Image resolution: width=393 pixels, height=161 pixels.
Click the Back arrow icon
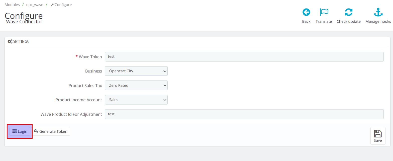point(306,12)
